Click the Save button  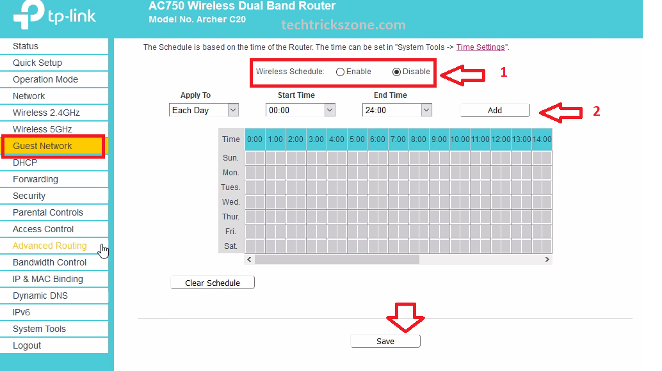[x=385, y=341]
